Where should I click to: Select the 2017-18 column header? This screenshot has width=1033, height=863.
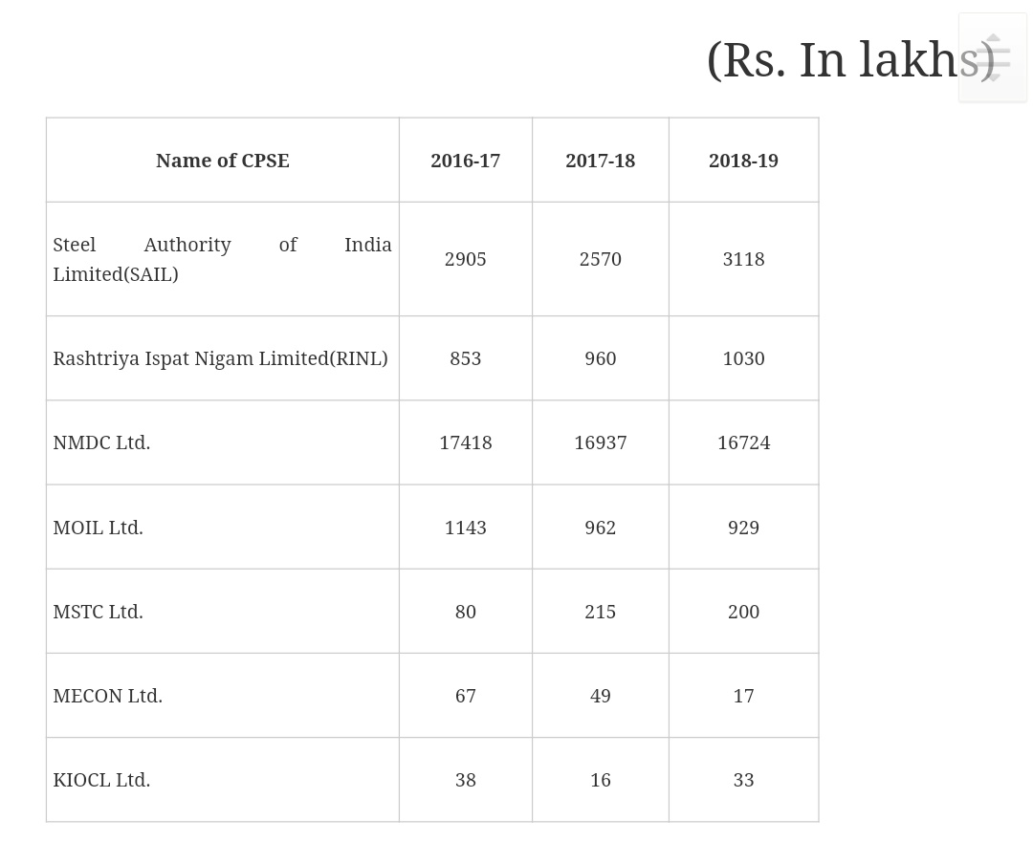click(600, 161)
